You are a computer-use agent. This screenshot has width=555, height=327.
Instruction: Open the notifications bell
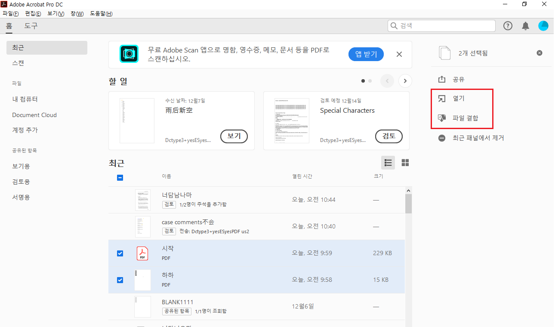point(525,26)
